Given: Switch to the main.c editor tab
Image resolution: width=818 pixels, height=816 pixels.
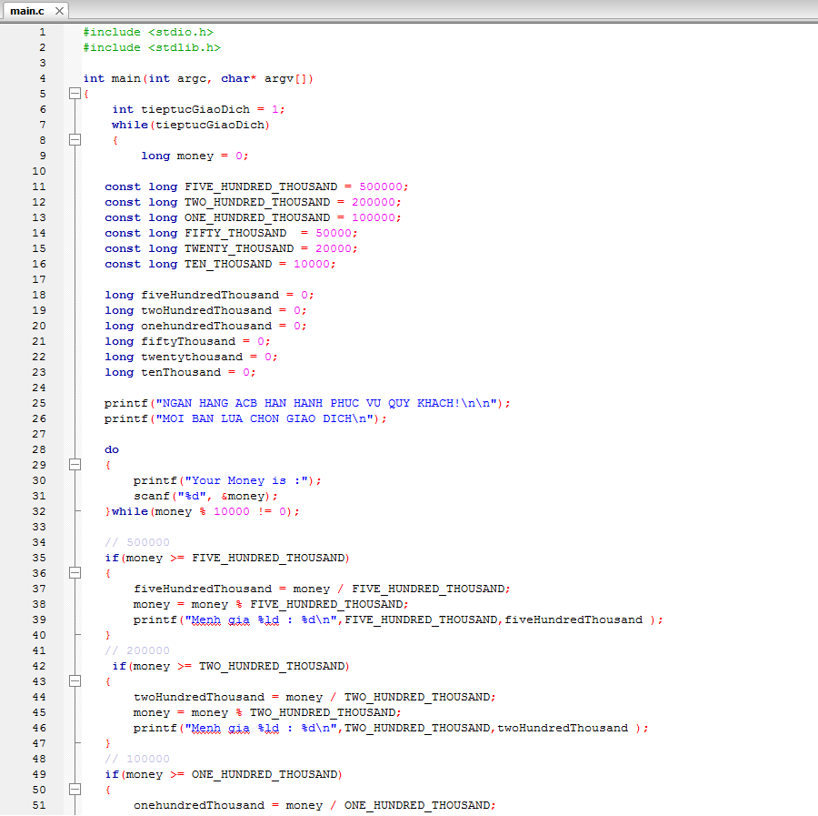Looking at the screenshot, I should [x=27, y=10].
